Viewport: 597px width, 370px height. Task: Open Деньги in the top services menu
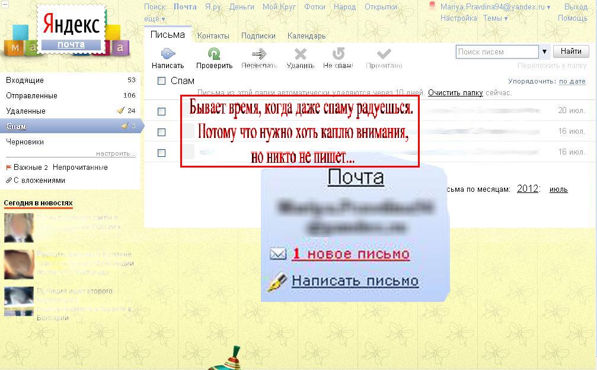point(242,7)
